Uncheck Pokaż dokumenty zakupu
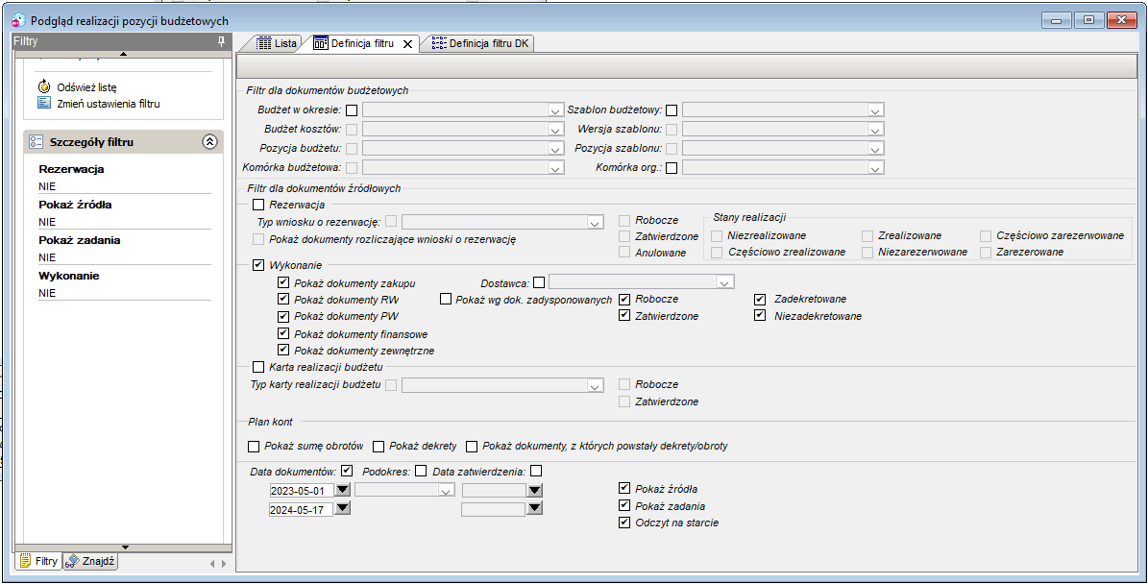The width and height of the screenshot is (1148, 584). (283, 282)
